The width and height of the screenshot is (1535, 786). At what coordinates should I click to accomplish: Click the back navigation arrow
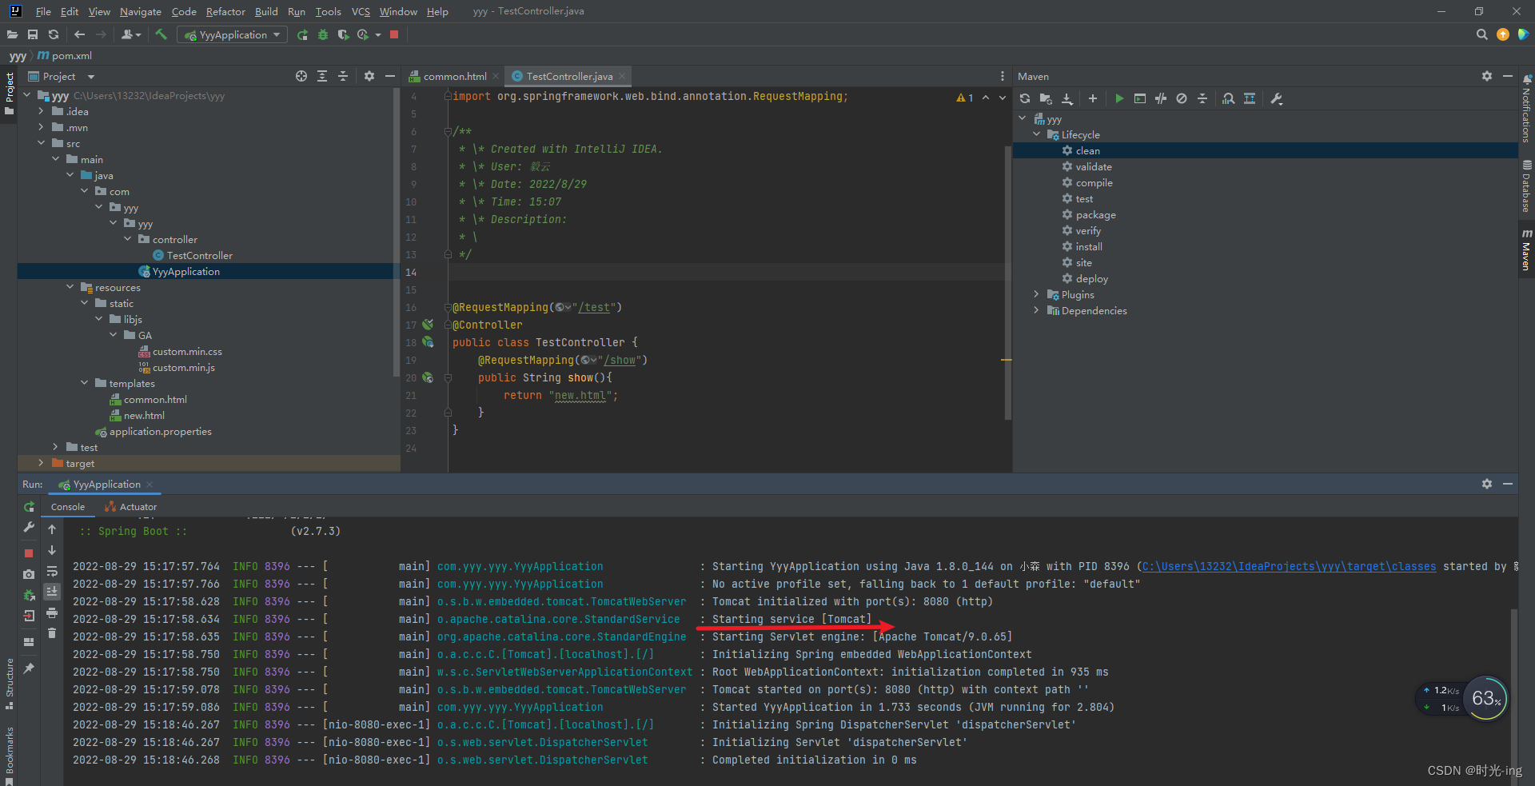pos(79,34)
